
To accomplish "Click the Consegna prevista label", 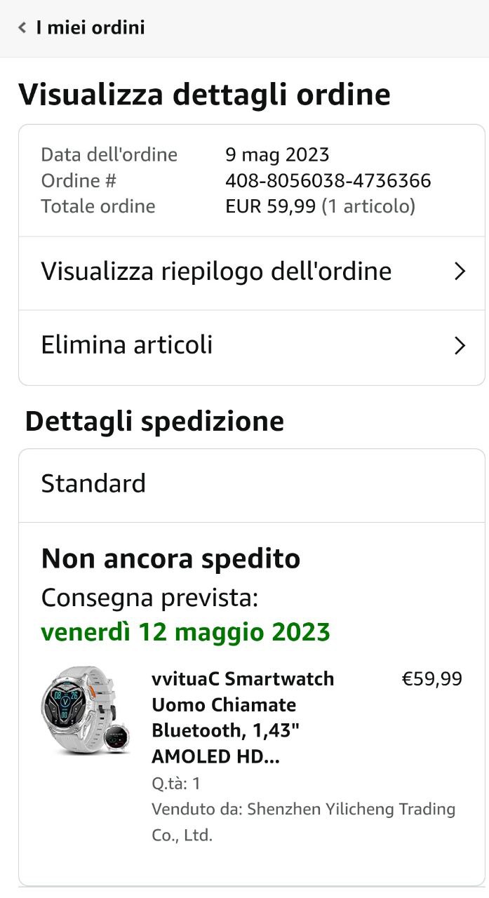I will [149, 598].
